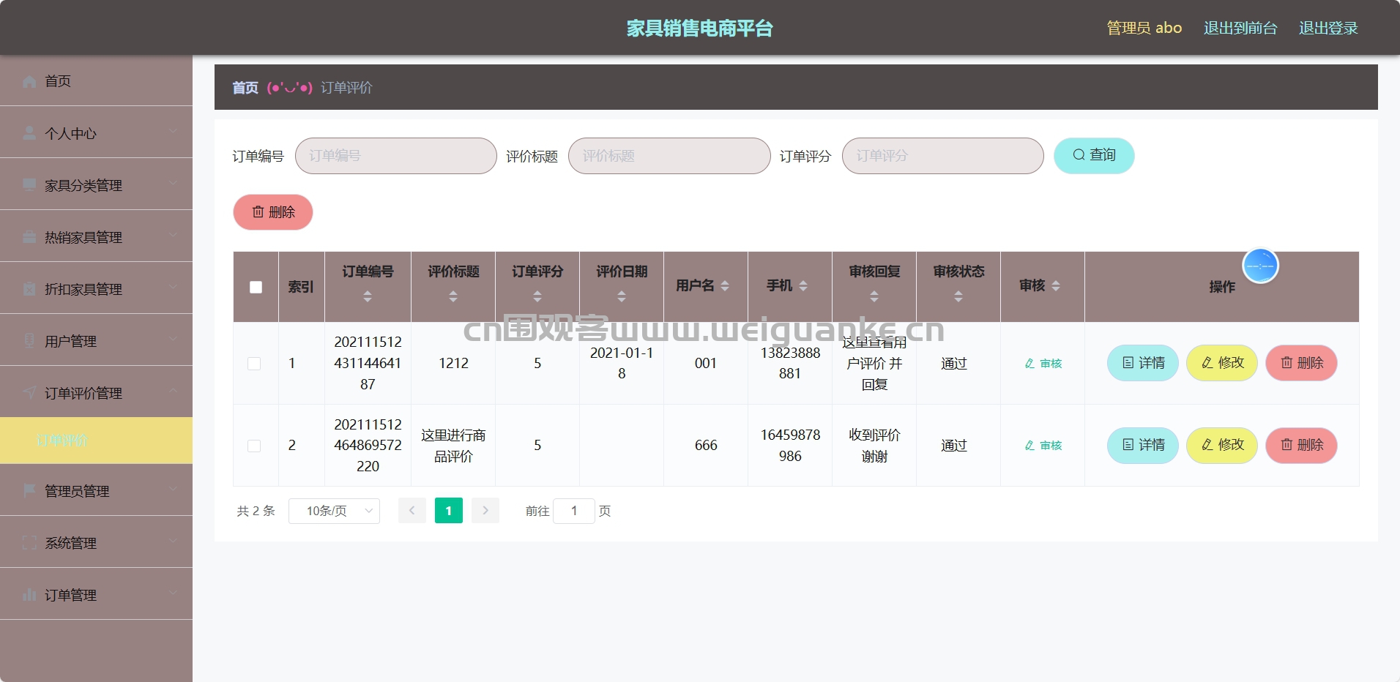This screenshot has width=1400, height=682.
Task: Expand 个人中心 menu chevron
Action: click(173, 132)
